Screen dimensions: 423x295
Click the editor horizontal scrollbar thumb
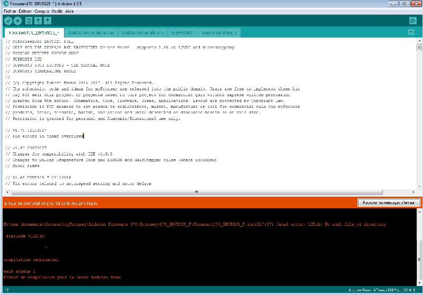[x=196, y=192]
